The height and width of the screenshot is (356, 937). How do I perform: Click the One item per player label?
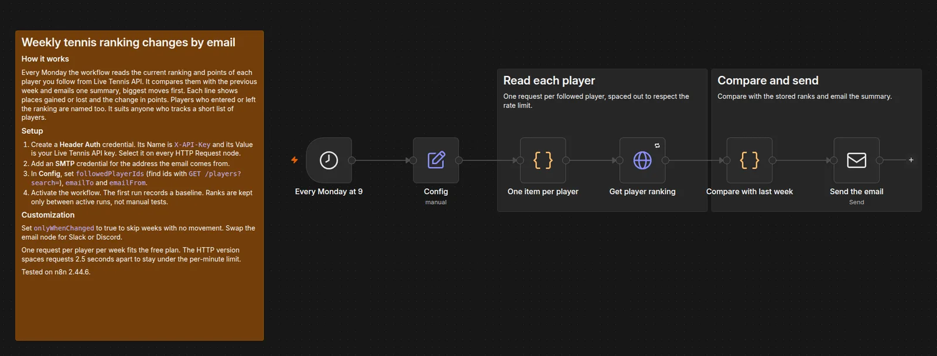[543, 192]
